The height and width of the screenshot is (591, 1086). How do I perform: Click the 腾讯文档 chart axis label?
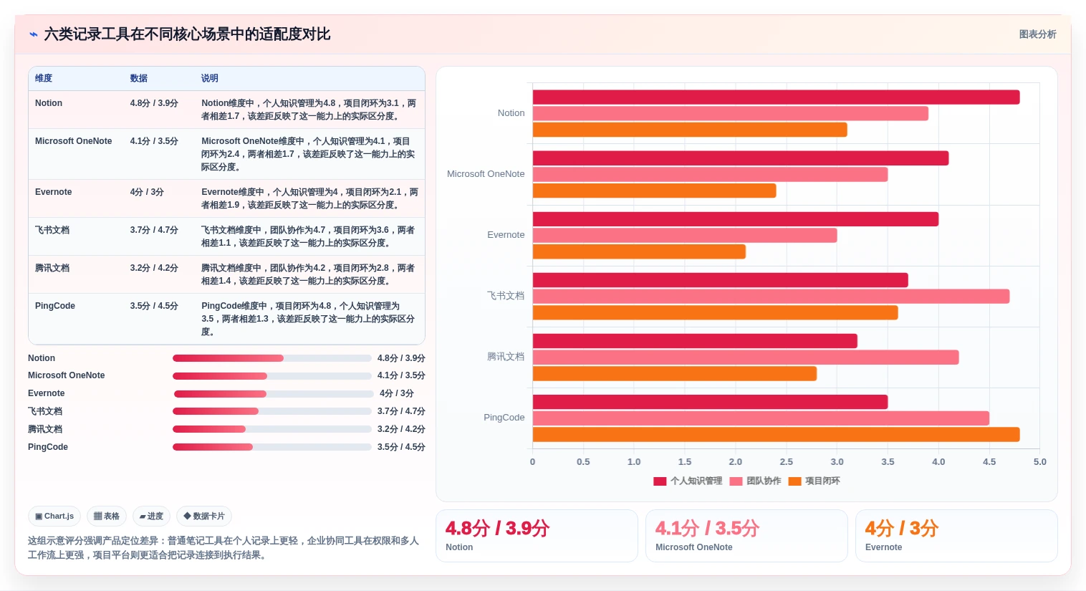tap(506, 357)
